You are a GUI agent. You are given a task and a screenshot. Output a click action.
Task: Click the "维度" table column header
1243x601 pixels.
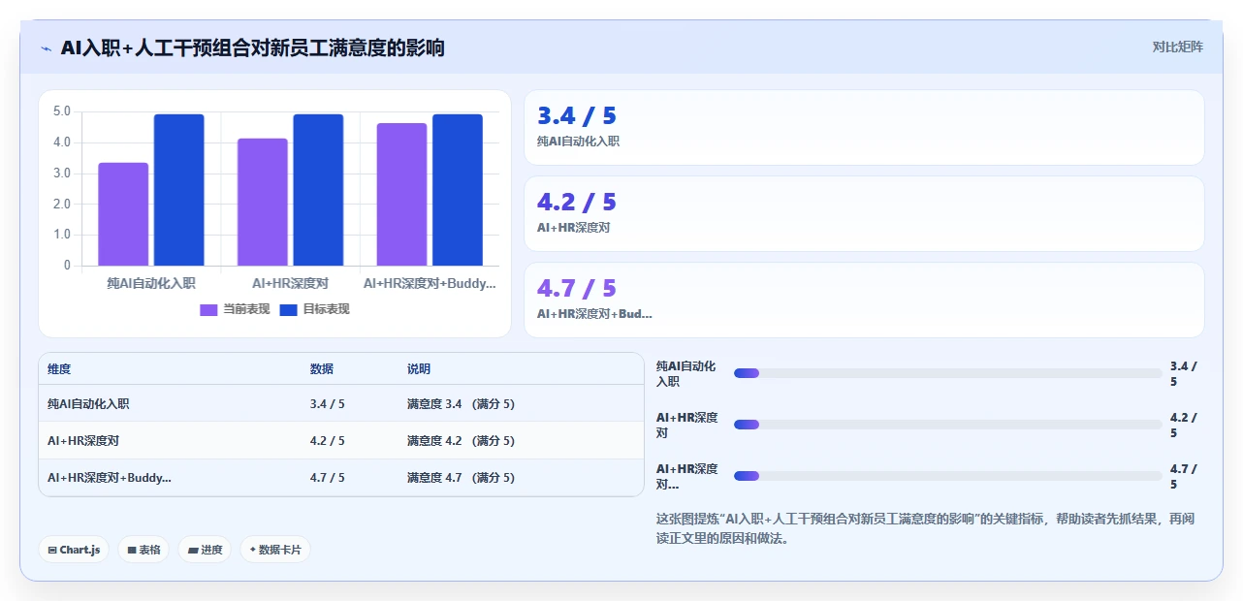pyautogui.click(x=59, y=369)
